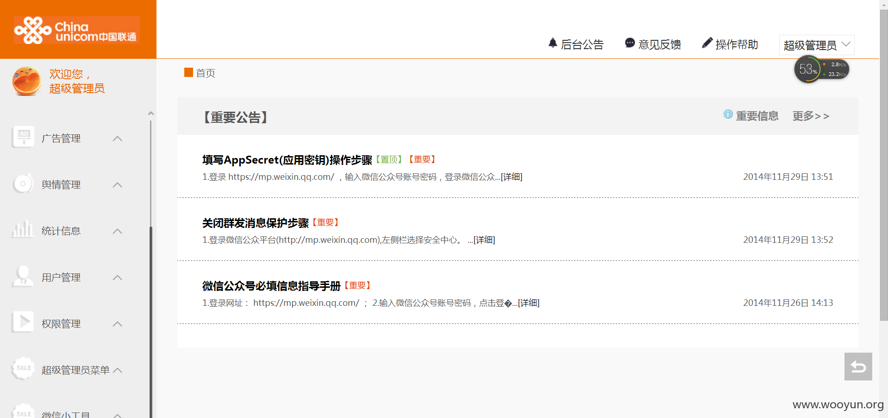Click the 广告管理 sidebar icon

pos(23,138)
